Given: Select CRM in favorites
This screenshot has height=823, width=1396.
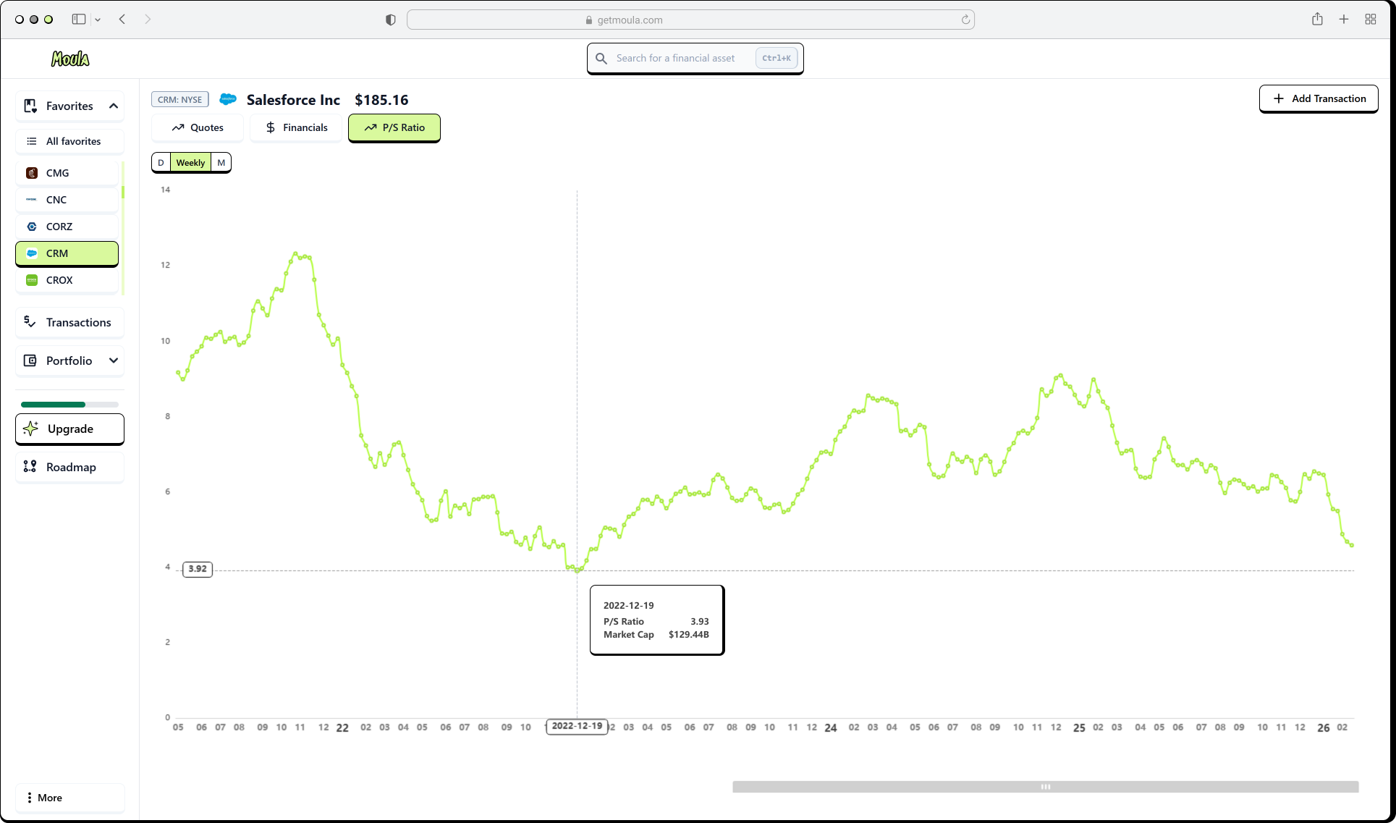Looking at the screenshot, I should coord(67,253).
